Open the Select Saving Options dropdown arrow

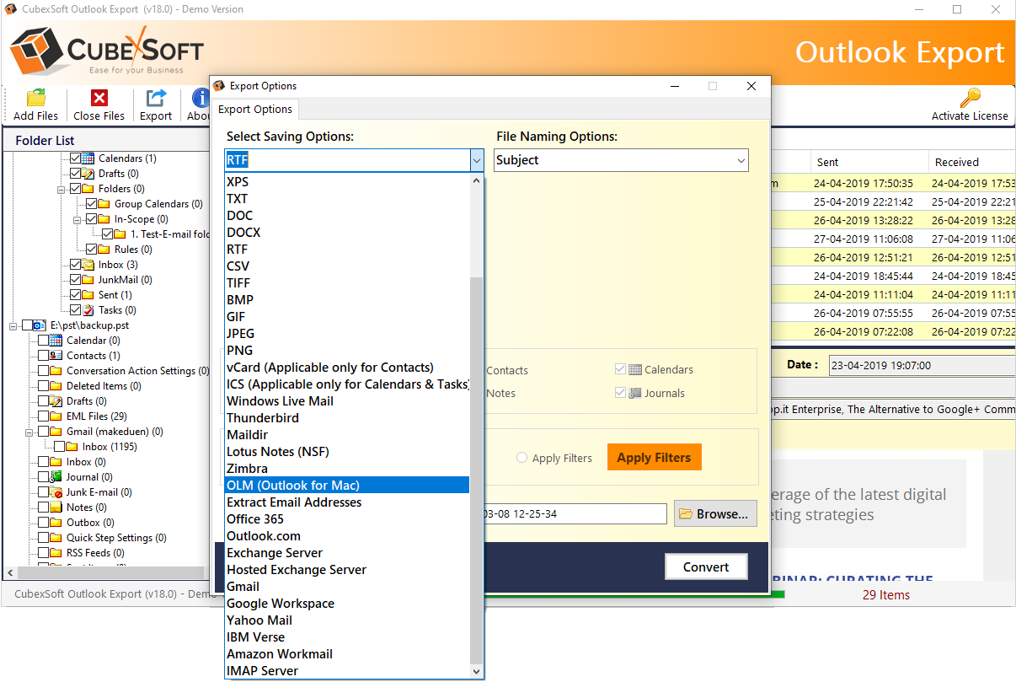476,160
